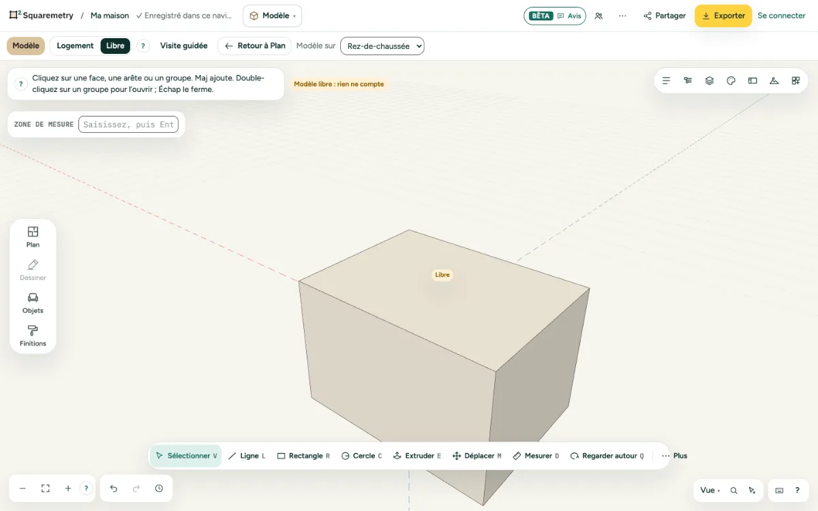The width and height of the screenshot is (818, 511).
Task: Enable the Regarder autour tool
Action: [607, 456]
